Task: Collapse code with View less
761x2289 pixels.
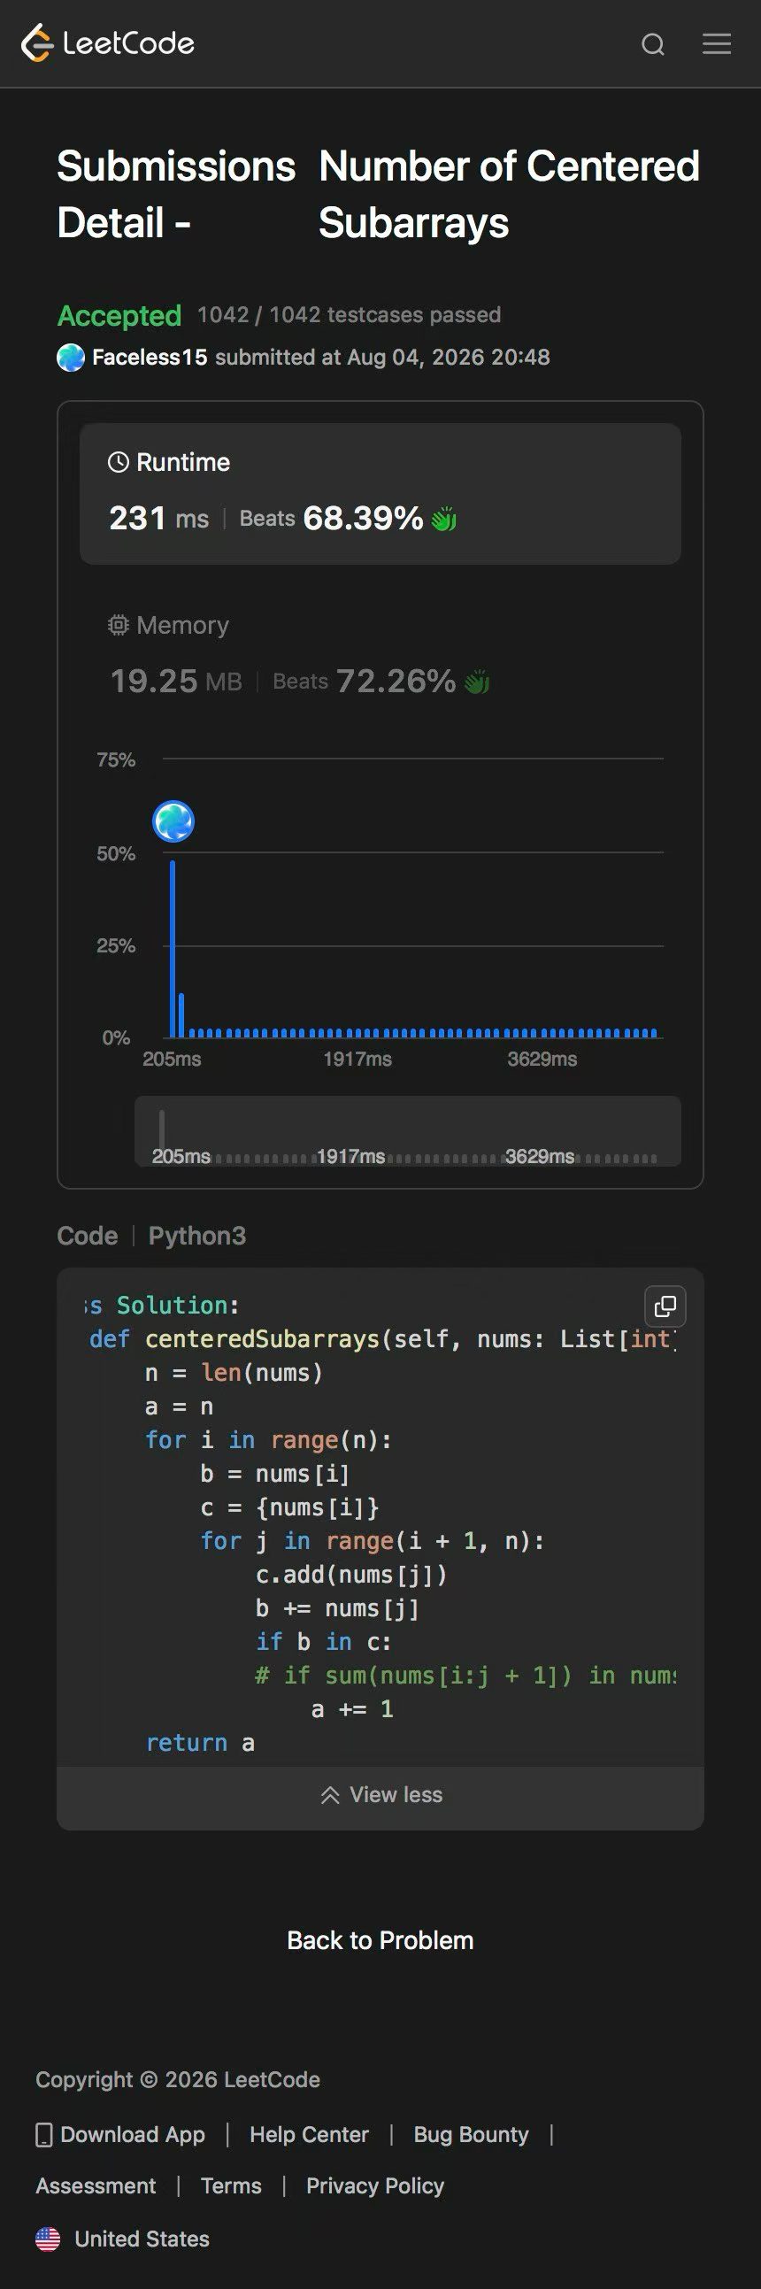Action: pyautogui.click(x=380, y=1794)
